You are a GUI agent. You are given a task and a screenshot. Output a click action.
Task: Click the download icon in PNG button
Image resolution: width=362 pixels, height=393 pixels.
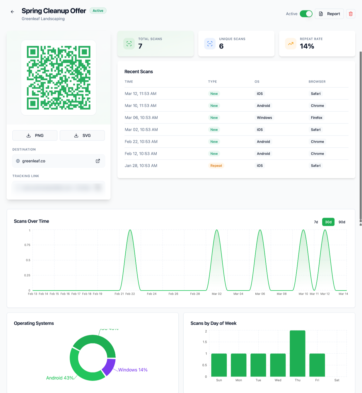click(x=29, y=135)
